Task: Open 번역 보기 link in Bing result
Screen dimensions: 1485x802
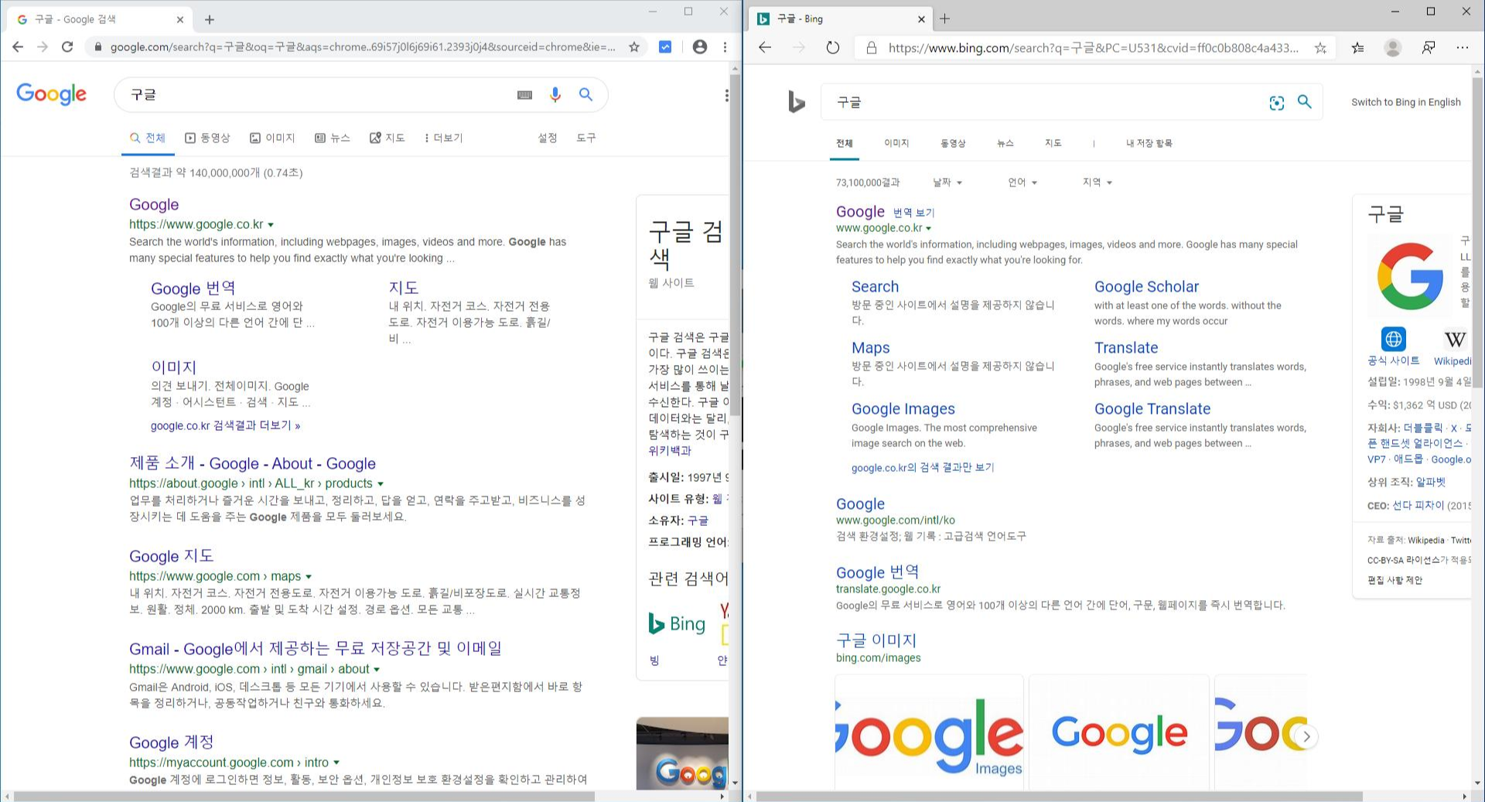Action: pyautogui.click(x=913, y=213)
